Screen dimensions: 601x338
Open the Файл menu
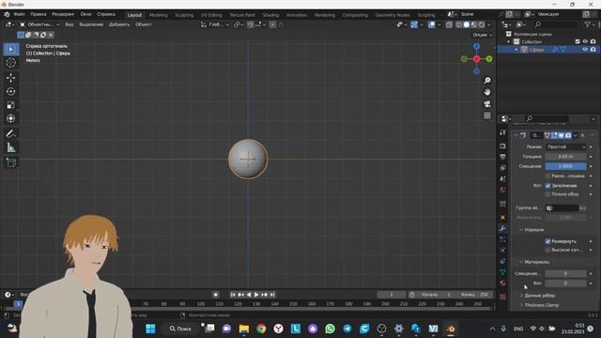pyautogui.click(x=19, y=14)
